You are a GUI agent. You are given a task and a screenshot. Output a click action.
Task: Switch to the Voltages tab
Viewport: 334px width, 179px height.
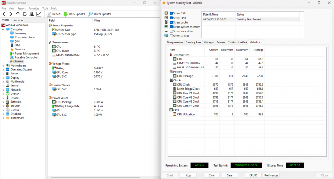(x=209, y=43)
